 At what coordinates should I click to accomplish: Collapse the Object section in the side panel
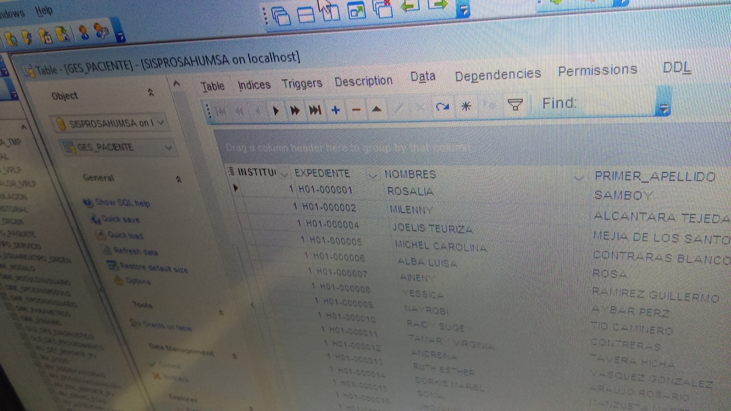point(151,93)
